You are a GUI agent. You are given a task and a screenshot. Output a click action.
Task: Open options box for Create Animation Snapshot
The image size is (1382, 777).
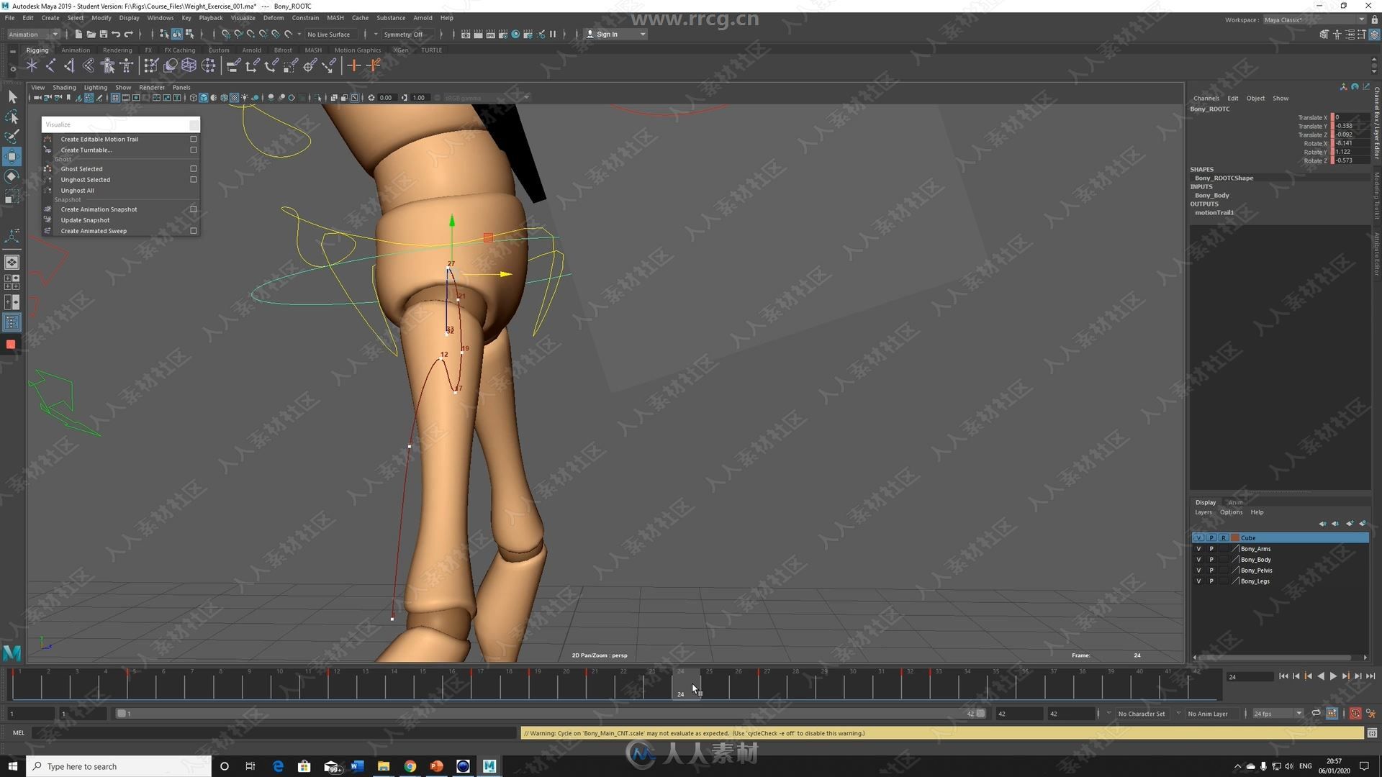(193, 209)
